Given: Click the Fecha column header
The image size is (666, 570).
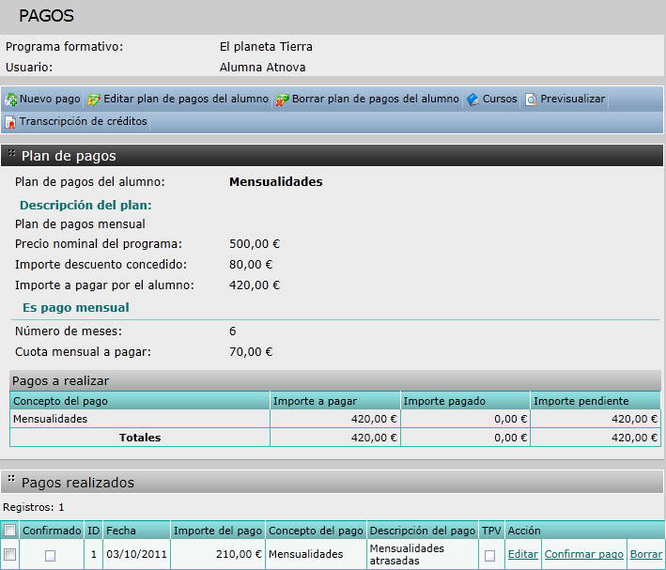Looking at the screenshot, I should pyautogui.click(x=136, y=531).
